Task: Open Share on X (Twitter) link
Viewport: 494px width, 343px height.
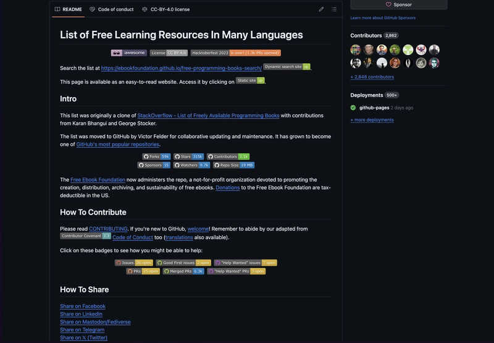Action: 83,337
